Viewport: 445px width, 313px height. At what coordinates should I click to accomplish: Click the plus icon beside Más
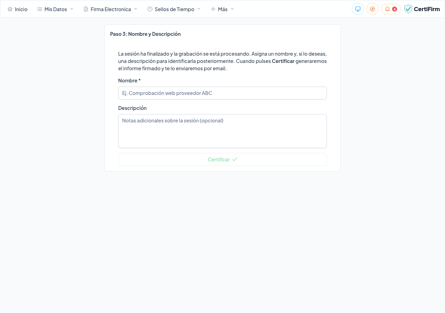click(213, 9)
